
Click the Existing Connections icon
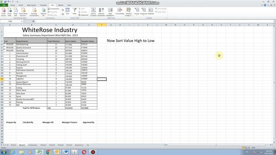coord(34,12)
